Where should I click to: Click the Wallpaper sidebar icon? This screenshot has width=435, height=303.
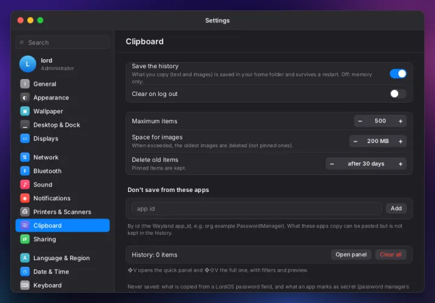tap(25, 111)
